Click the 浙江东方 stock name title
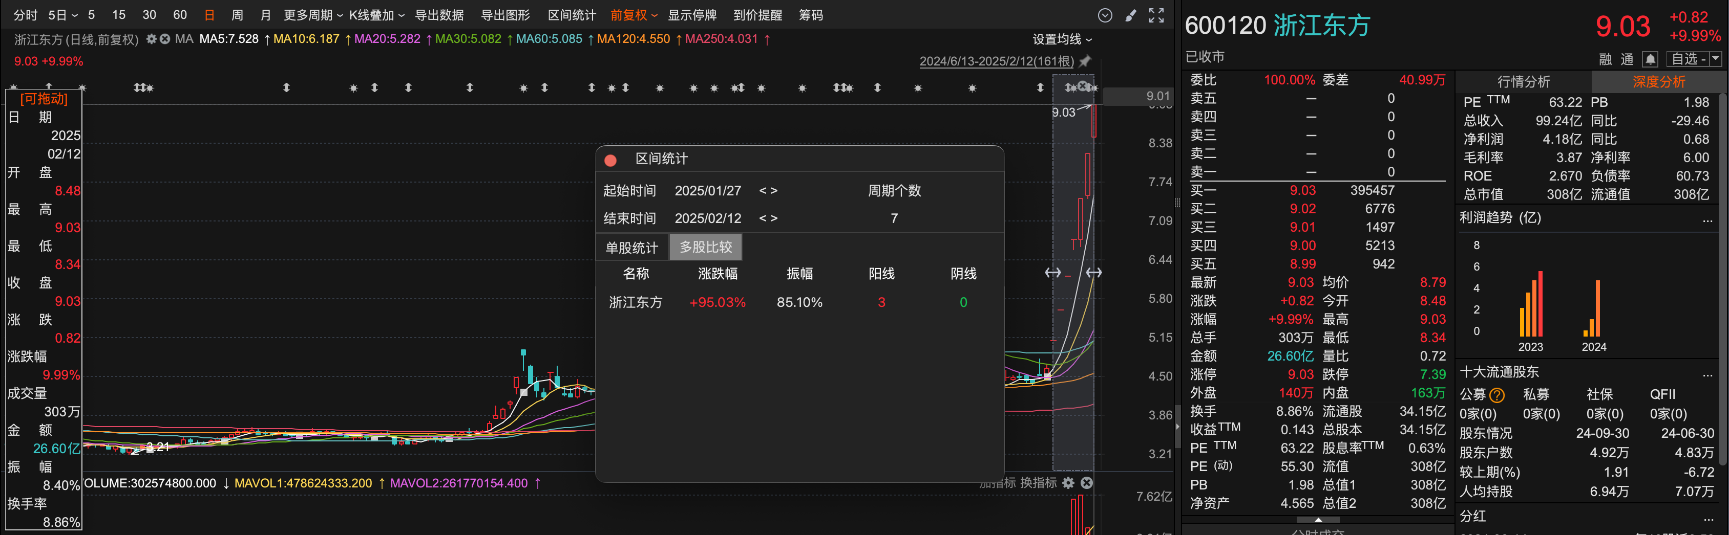Image resolution: width=1729 pixels, height=535 pixels. (1321, 26)
